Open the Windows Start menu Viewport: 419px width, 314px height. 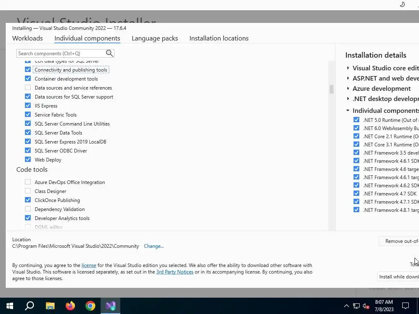click(10, 306)
